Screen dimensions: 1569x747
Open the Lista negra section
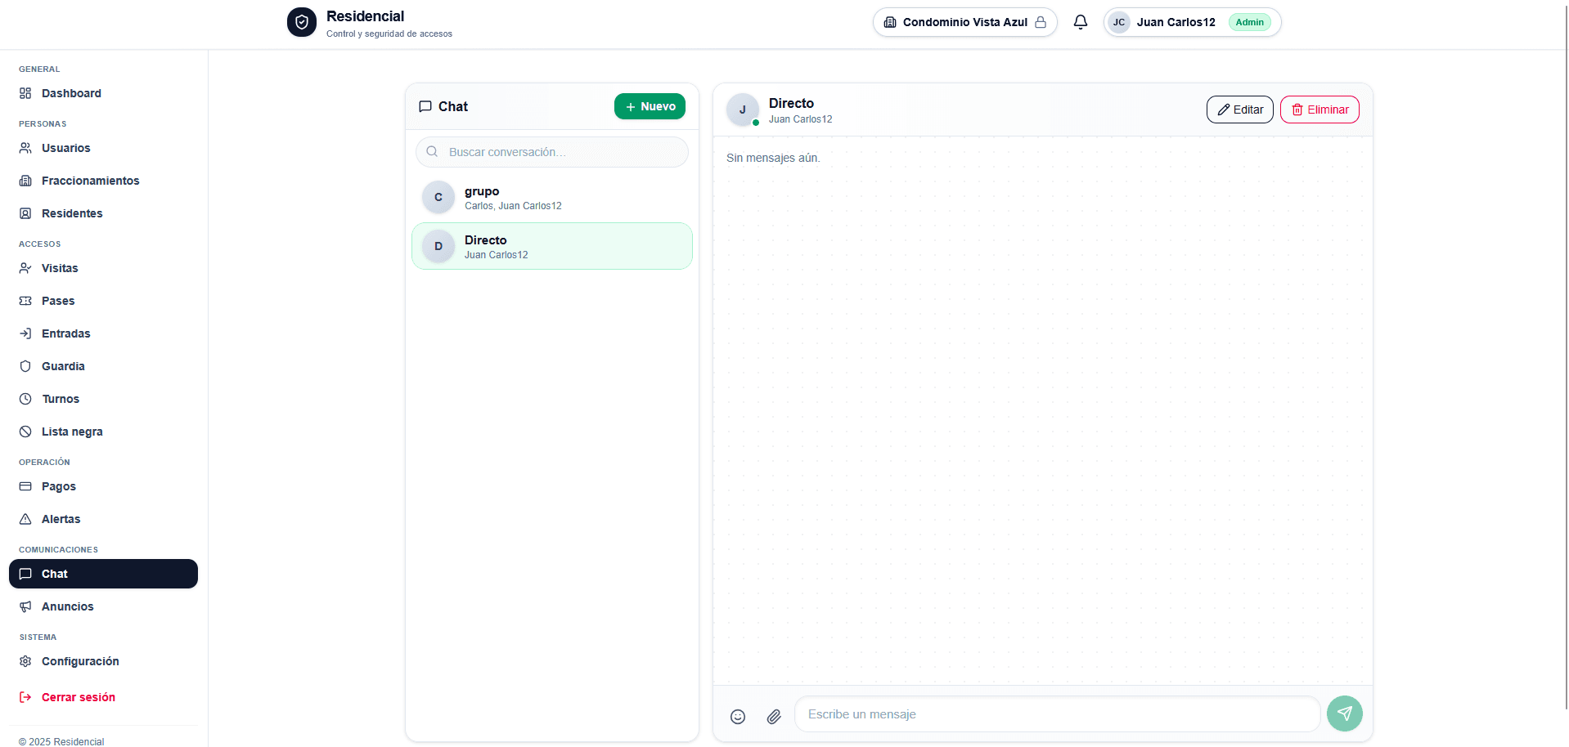(x=72, y=432)
